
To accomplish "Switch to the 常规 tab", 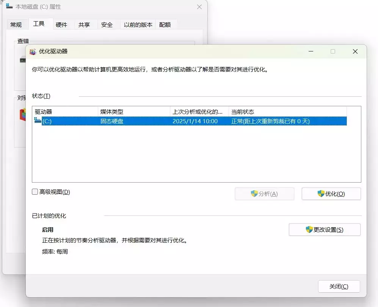I will (x=17, y=24).
